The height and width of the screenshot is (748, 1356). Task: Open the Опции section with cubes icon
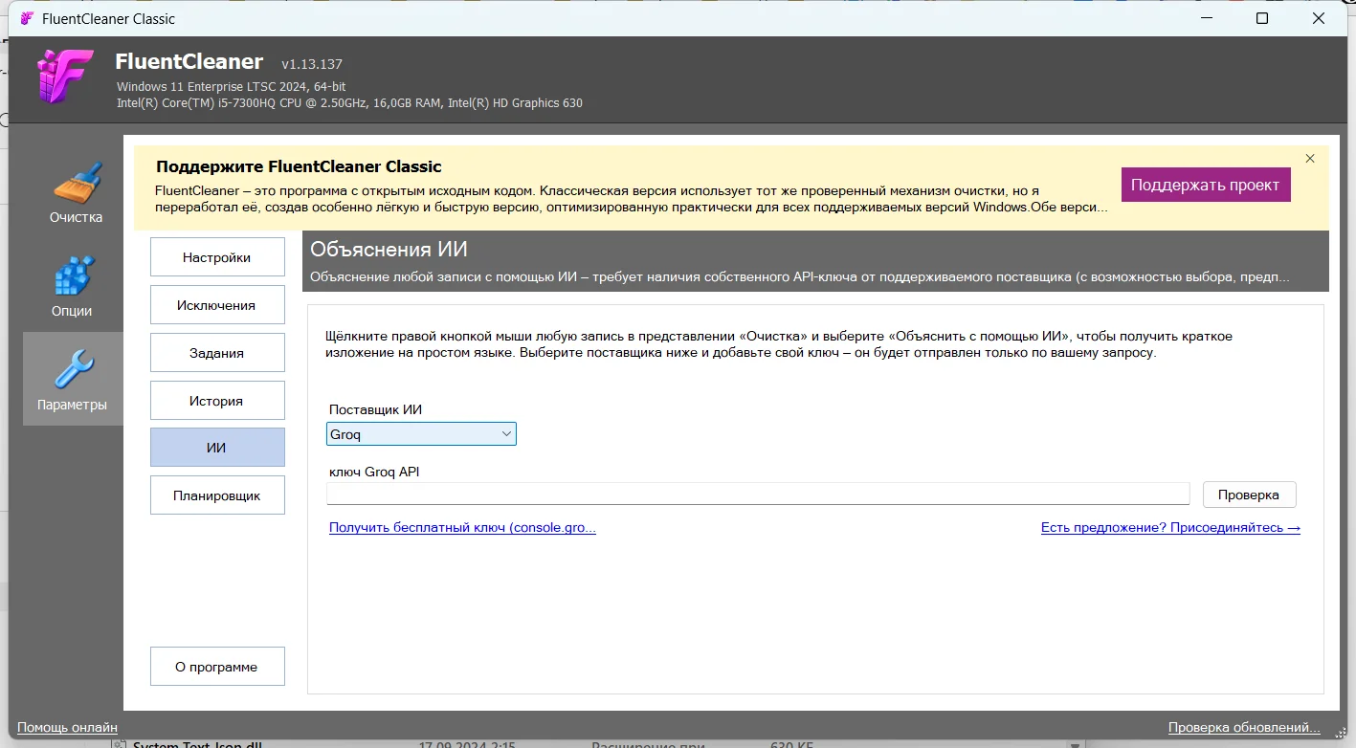(73, 285)
